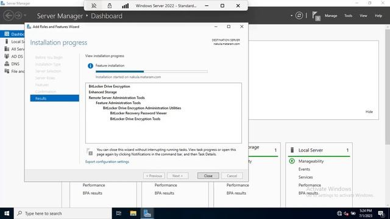Click Server Manager taskbar icon

(x=147, y=214)
